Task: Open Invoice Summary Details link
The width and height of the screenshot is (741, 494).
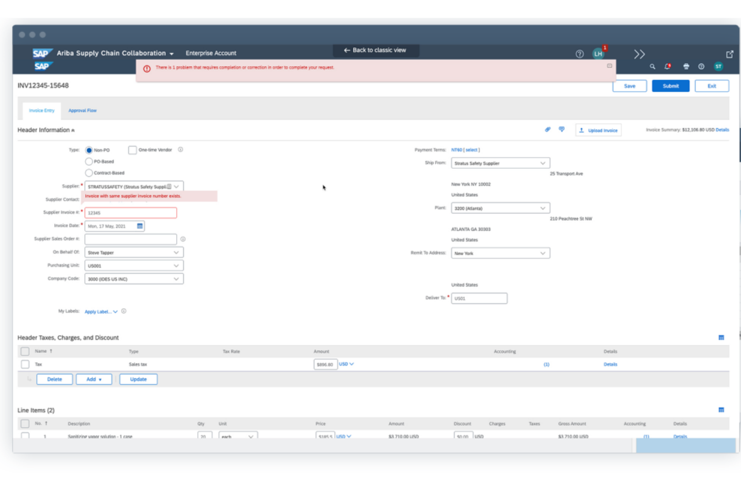Action: (x=722, y=130)
